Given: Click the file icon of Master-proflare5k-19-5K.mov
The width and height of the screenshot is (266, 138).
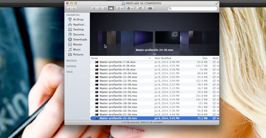Looking at the screenshot, I should [x=97, y=107].
